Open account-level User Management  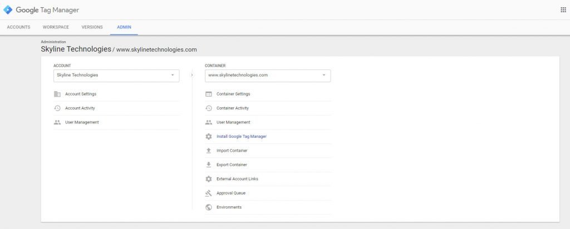click(82, 122)
